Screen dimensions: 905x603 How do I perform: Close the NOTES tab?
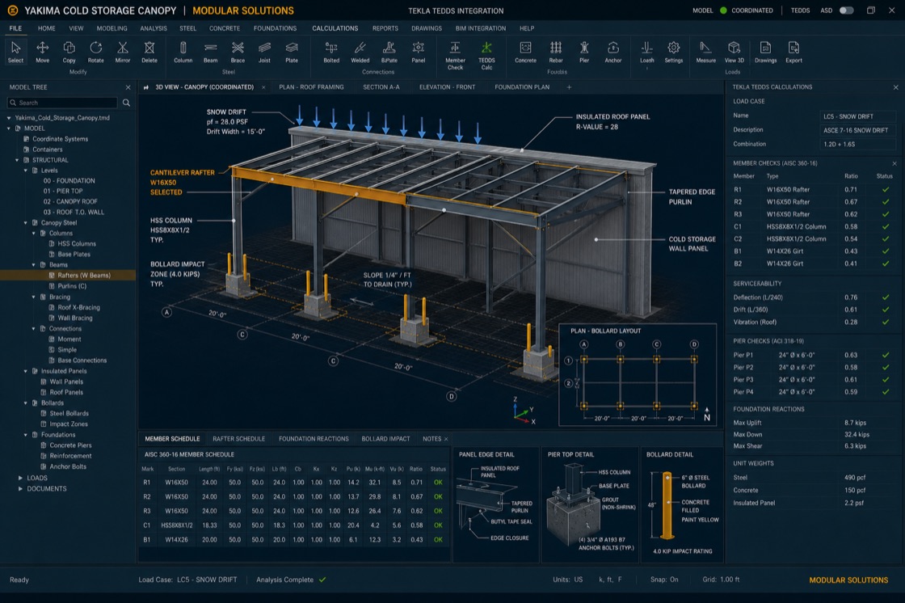445,439
